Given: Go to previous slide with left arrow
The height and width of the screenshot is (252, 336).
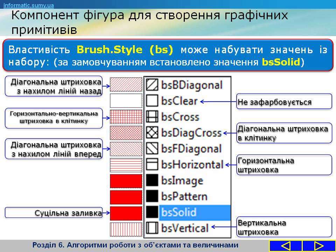Looking at the screenshot, I should 286,246.
